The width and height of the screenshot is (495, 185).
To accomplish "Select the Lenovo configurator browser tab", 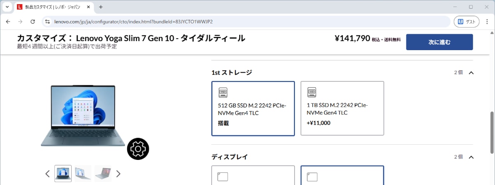I will point(53,7).
